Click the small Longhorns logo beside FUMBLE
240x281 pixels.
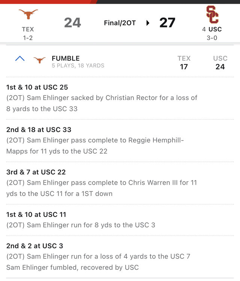tap(39, 60)
